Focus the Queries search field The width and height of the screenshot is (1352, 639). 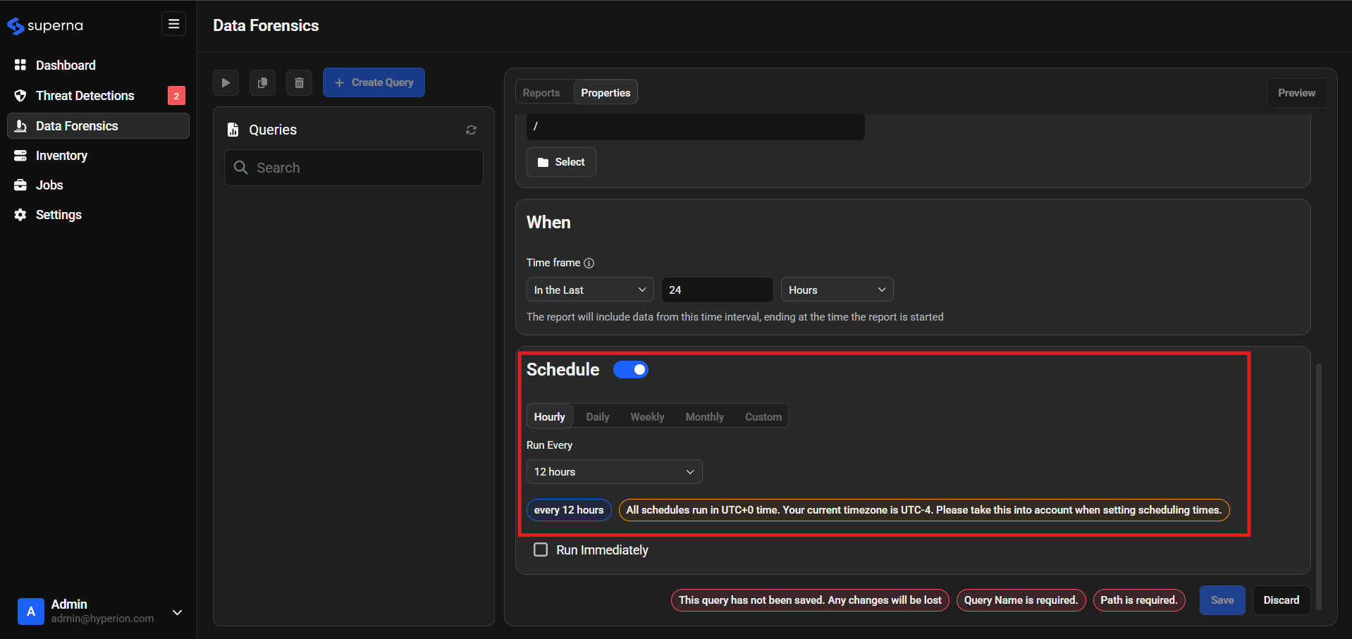point(353,168)
